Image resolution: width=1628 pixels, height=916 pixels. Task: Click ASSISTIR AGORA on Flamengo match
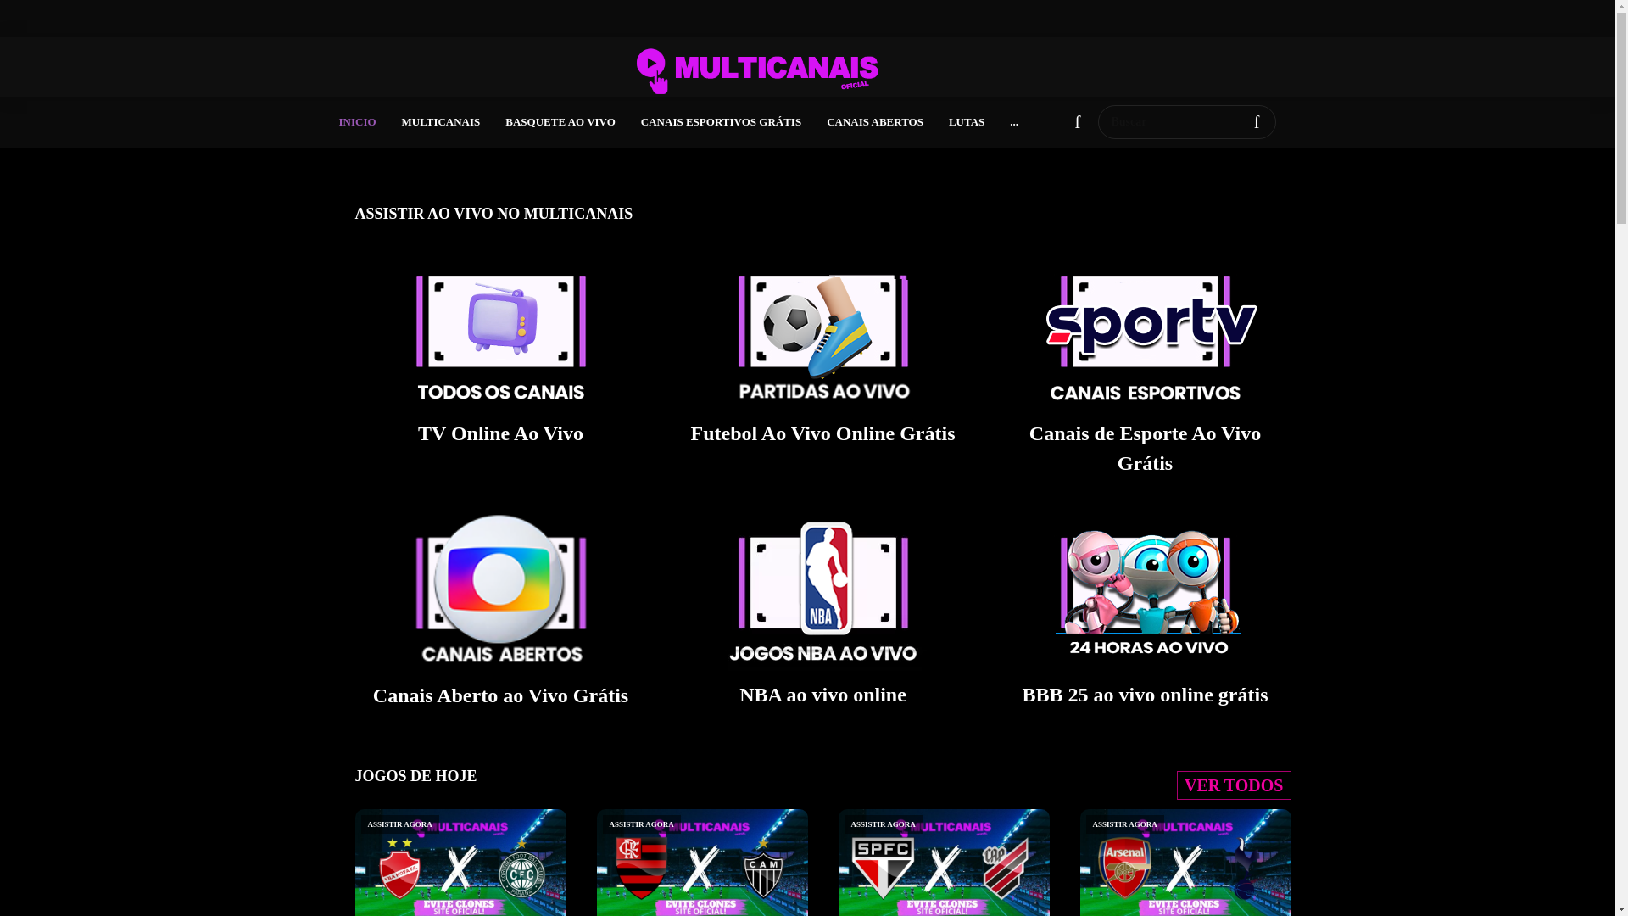point(641,824)
